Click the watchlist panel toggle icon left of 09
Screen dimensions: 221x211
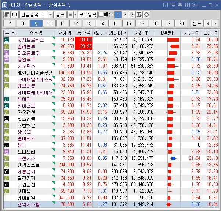click(7, 15)
